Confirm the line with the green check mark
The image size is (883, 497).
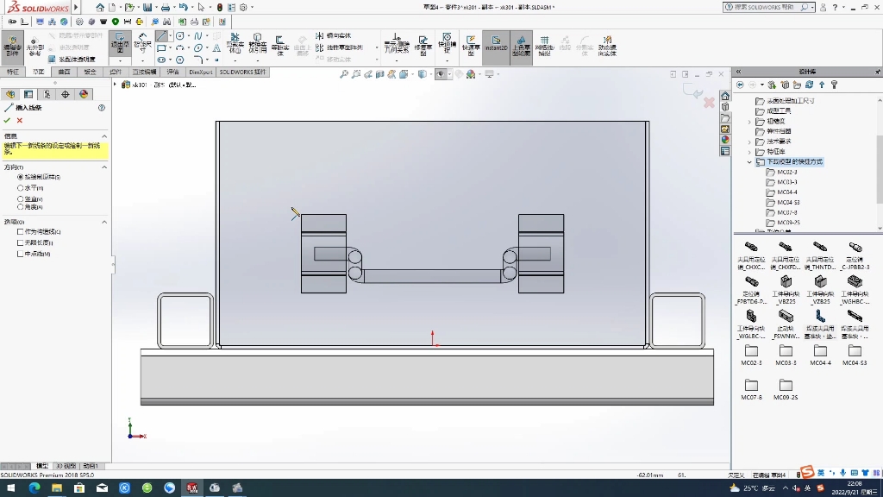point(7,121)
